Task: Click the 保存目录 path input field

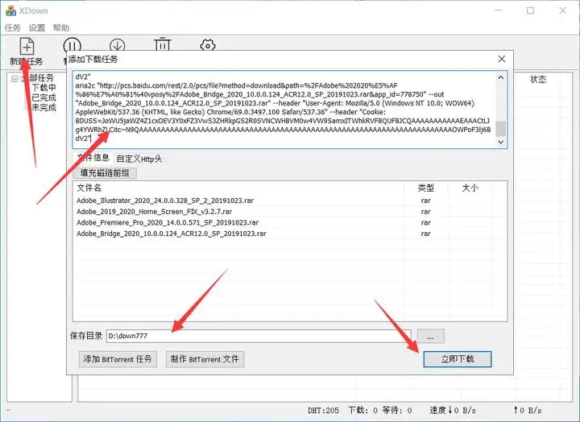Action: tap(259, 336)
